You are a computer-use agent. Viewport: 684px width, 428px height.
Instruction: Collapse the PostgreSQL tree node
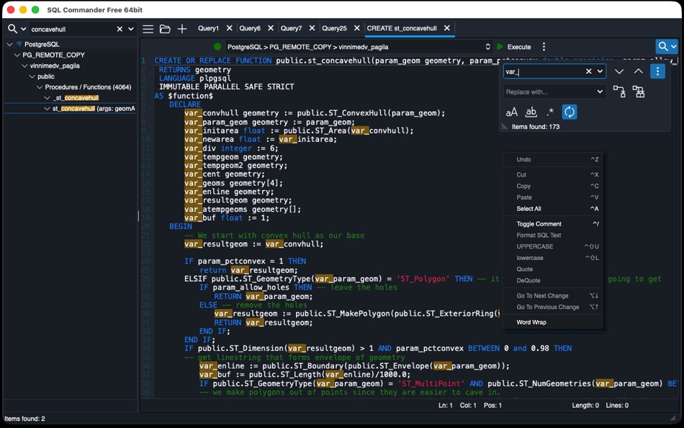click(x=9, y=44)
